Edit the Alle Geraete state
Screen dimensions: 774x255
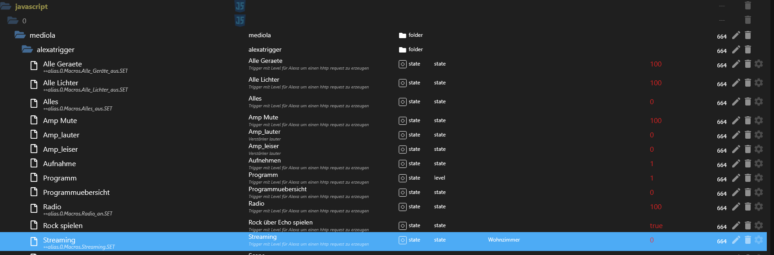point(736,64)
